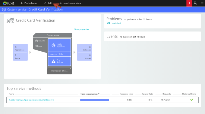Click the failure warning triangle icon
This screenshot has width=205, height=114.
click(x=53, y=61)
